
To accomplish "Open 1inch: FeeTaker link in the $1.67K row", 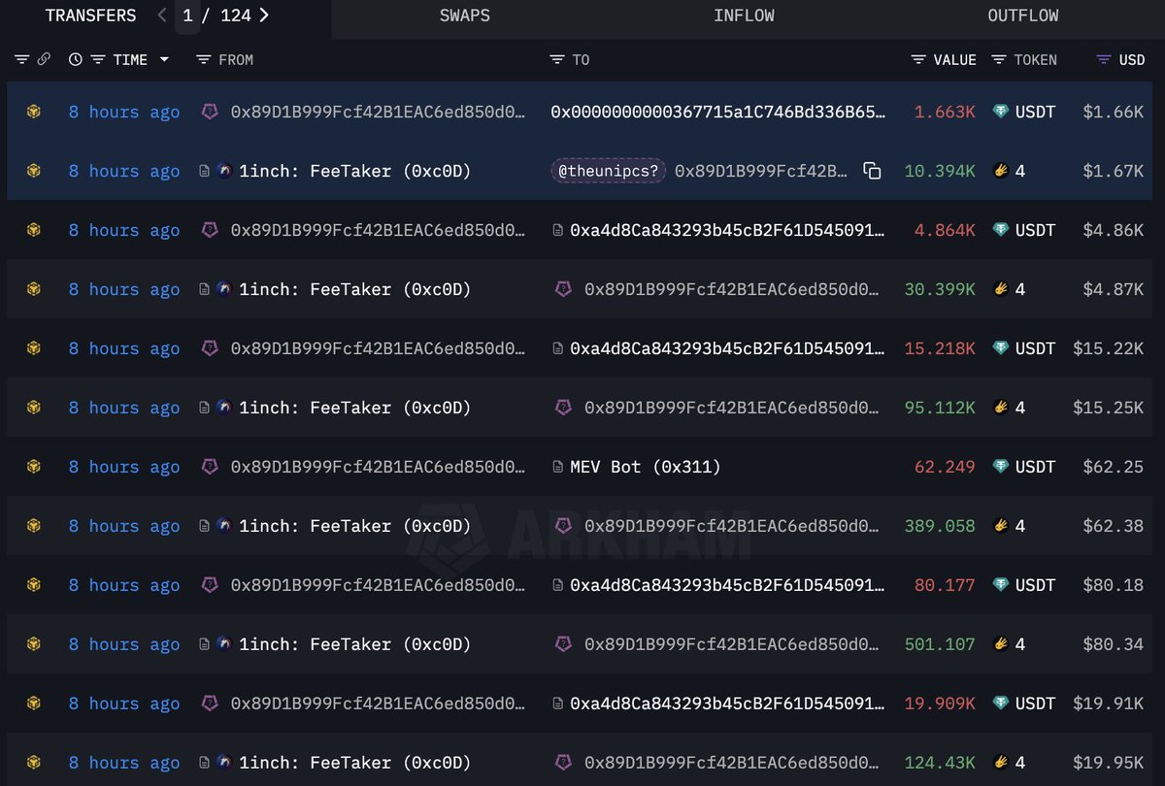I will pos(354,171).
